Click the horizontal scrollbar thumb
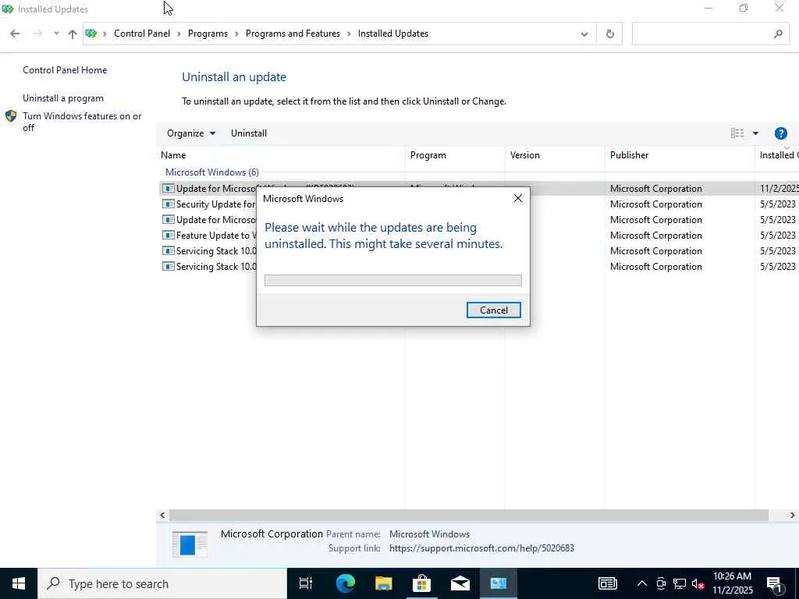Screen dimensions: 799x599 coord(469,516)
